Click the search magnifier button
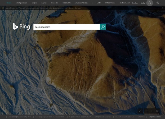Screen dimensions: 165x119 click(x=103, y=27)
